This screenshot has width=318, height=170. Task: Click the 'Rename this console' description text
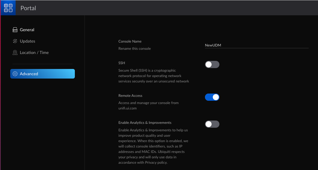click(135, 49)
